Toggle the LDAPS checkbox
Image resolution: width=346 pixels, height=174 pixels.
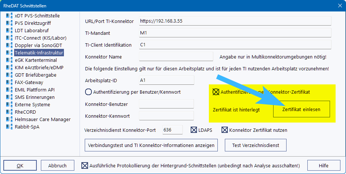(194, 130)
